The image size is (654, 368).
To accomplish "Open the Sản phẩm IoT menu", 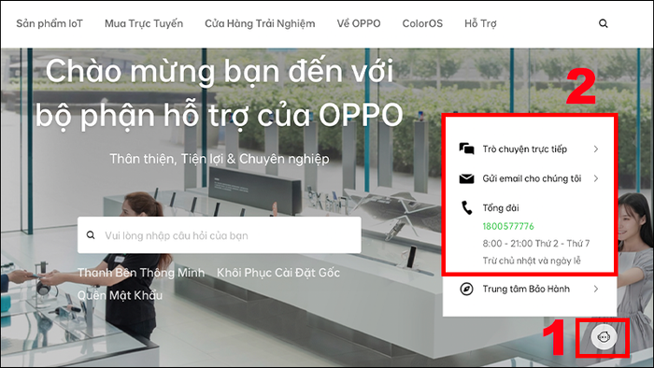I will (x=50, y=23).
